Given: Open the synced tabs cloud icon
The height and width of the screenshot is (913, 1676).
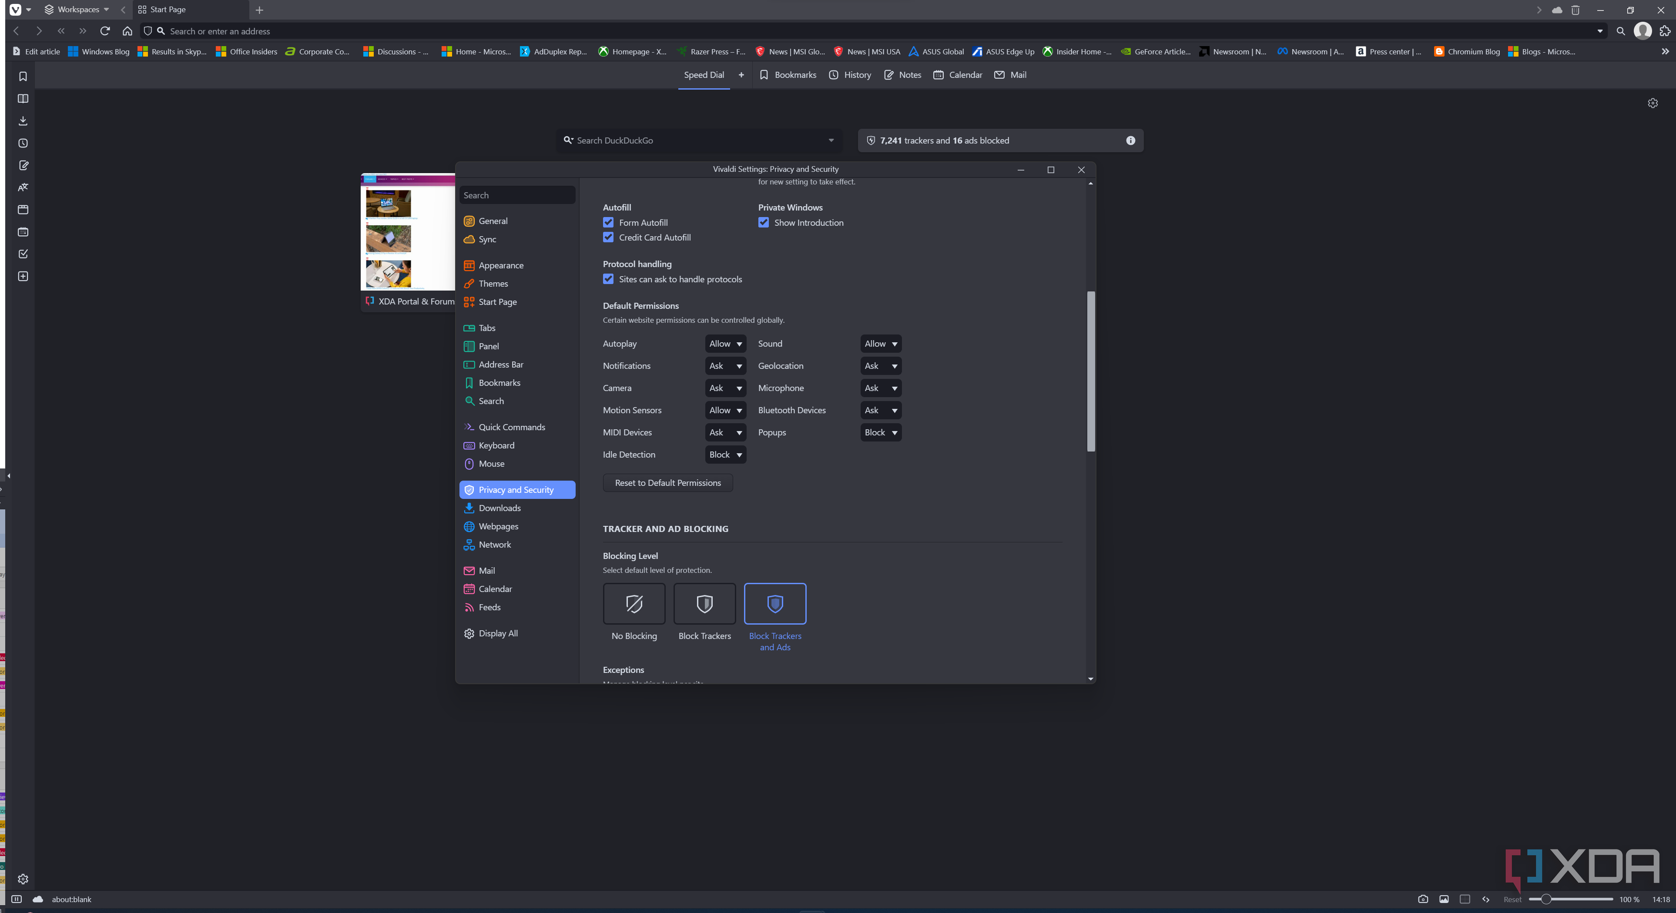Looking at the screenshot, I should click(1557, 10).
